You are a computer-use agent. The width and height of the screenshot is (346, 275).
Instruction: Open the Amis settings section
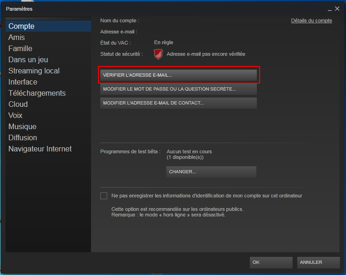pos(48,37)
